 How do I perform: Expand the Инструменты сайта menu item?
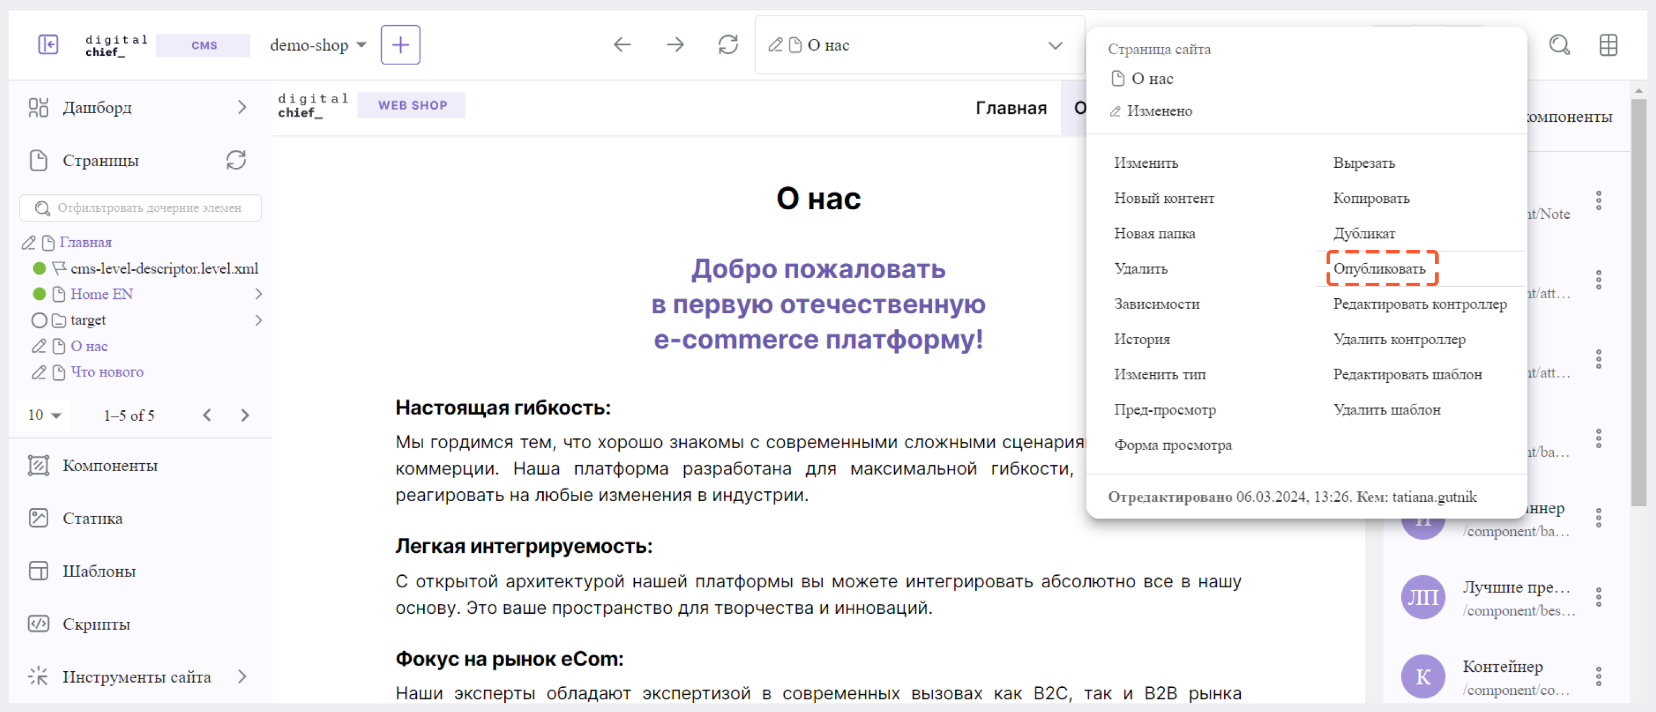click(x=244, y=677)
